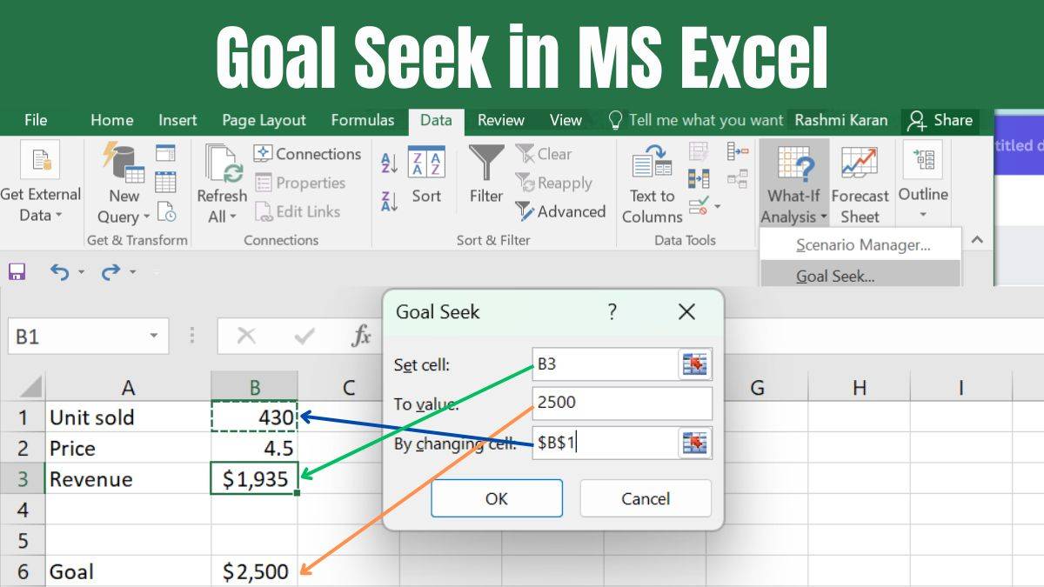Open the Undo history dropdown arrow
Image resolution: width=1044 pixels, height=587 pixels.
pyautogui.click(x=81, y=271)
